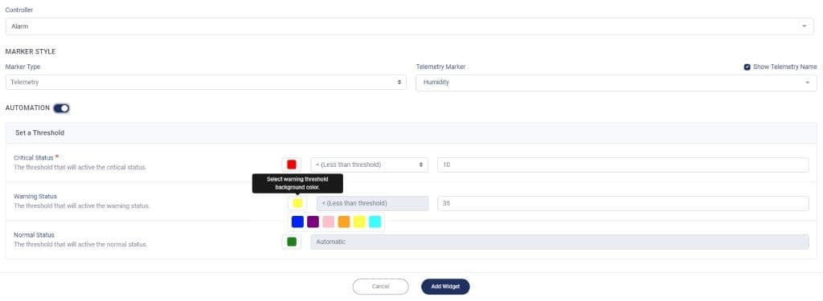The image size is (823, 301).
Task: Expand the Telemetry Marker Humidity dropdown
Action: (616, 83)
